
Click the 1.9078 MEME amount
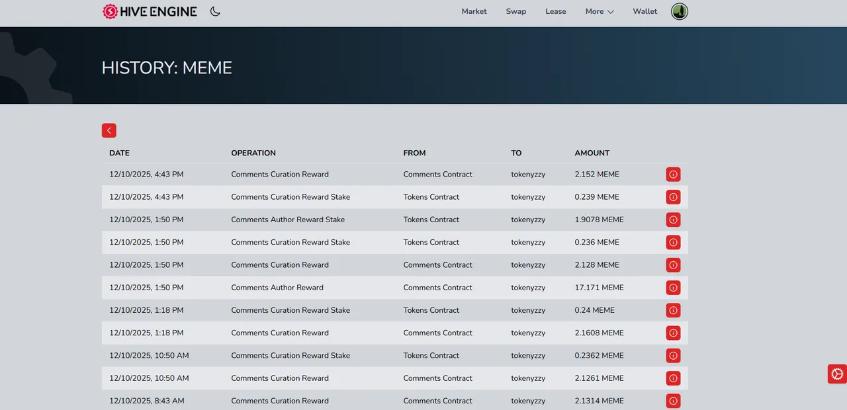pos(600,220)
